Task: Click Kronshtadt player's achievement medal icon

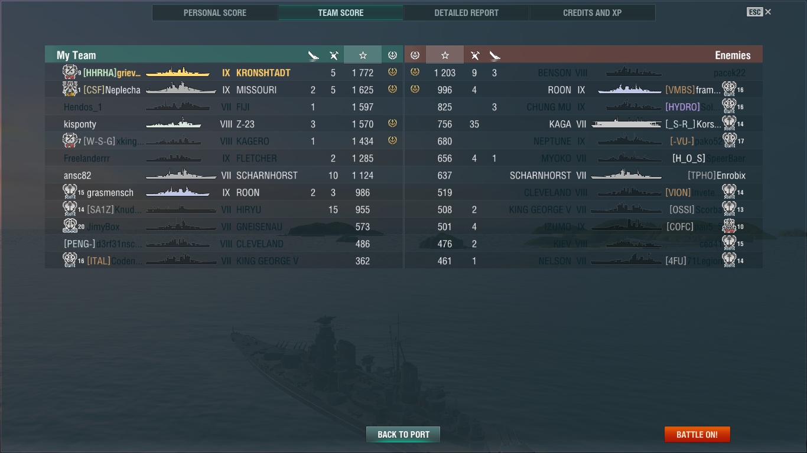Action: (x=392, y=73)
